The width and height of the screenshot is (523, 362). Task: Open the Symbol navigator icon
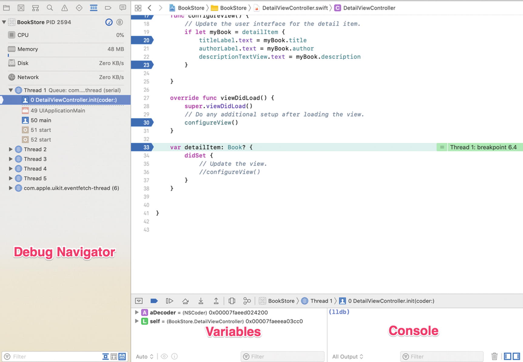point(35,8)
